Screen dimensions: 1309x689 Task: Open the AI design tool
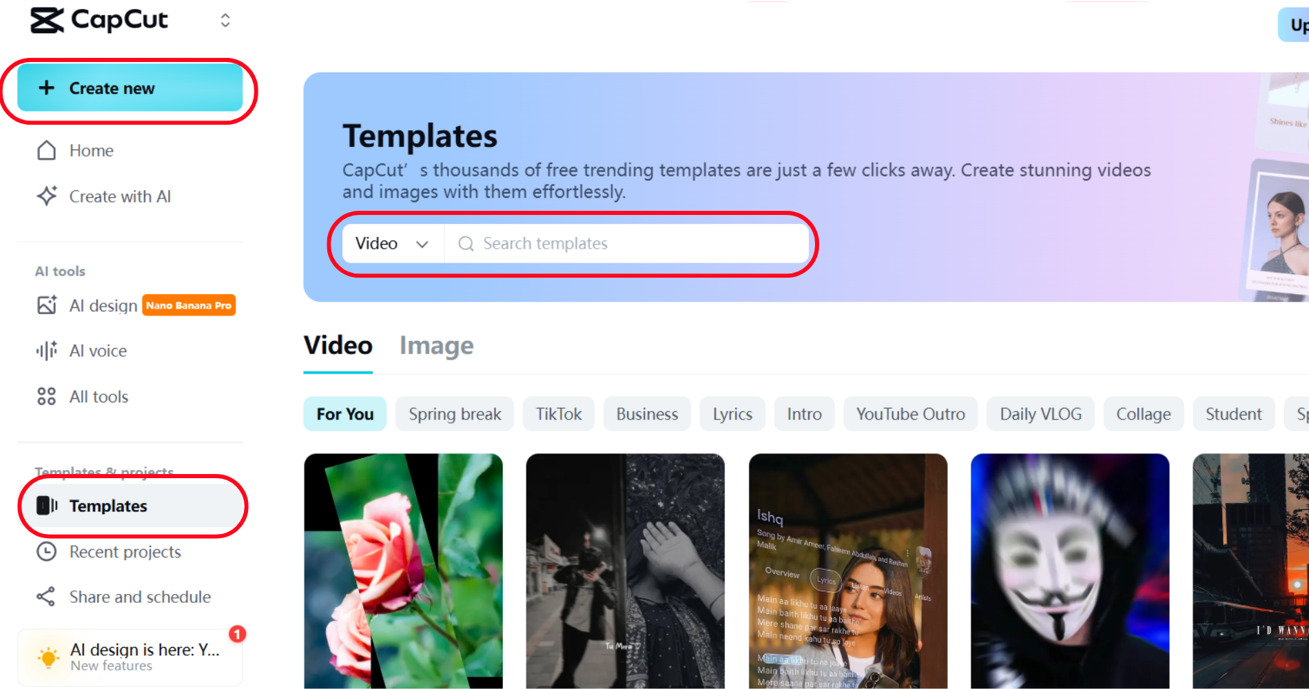point(100,305)
